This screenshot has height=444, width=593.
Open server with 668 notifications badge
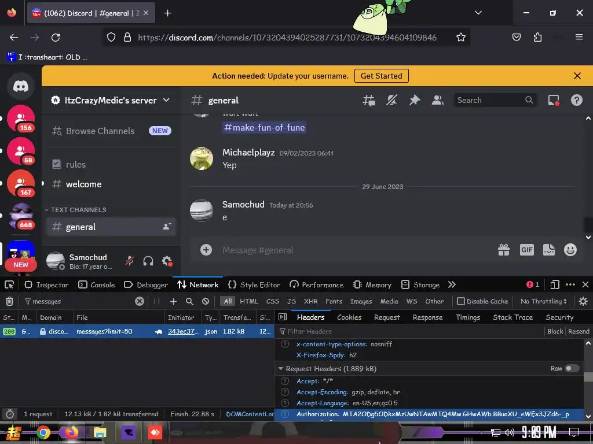point(21,216)
